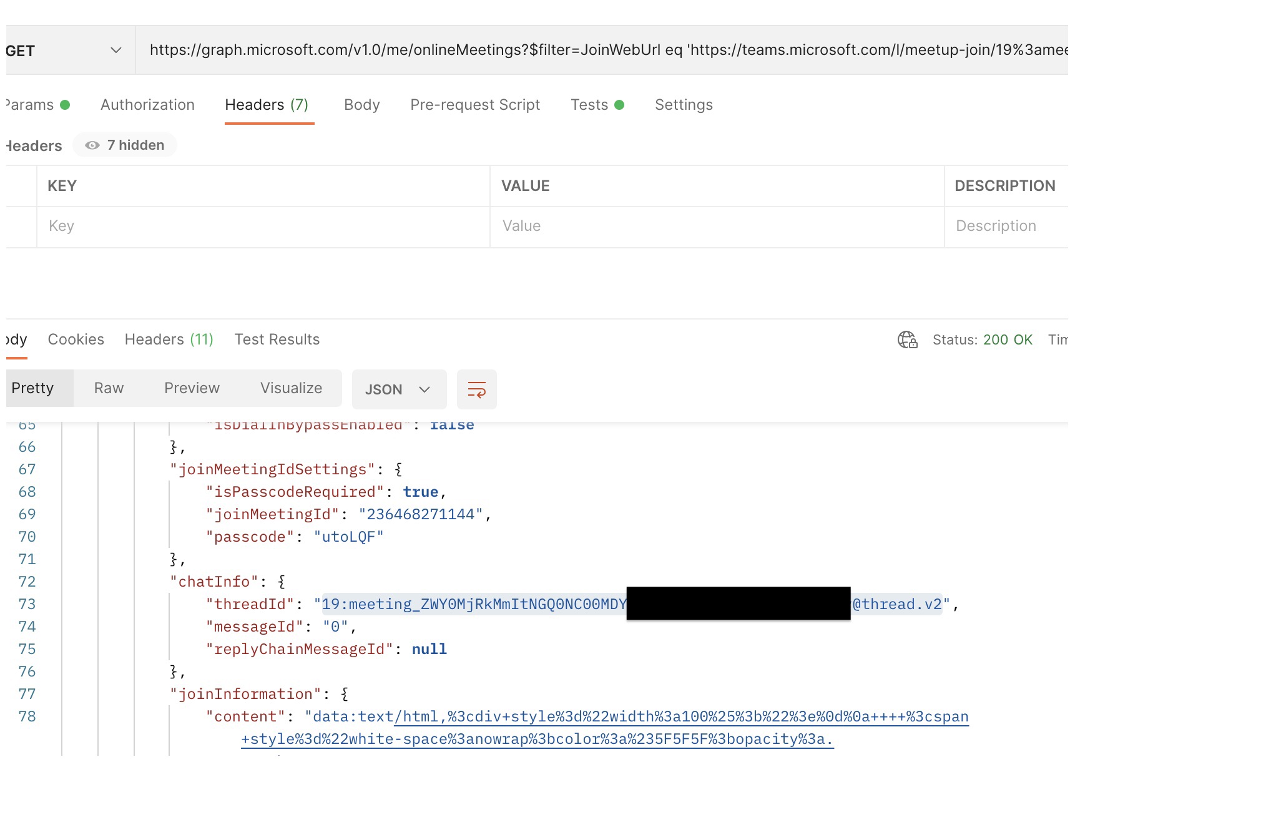Toggle the 7 hidden headers visibility
The image size is (1276, 835).
click(x=124, y=144)
